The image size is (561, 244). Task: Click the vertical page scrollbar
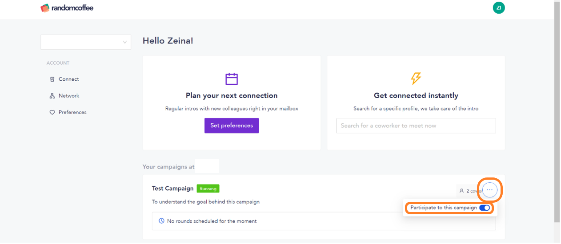pos(557,111)
